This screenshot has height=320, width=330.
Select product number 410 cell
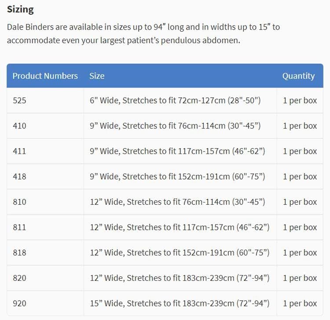tap(45, 126)
